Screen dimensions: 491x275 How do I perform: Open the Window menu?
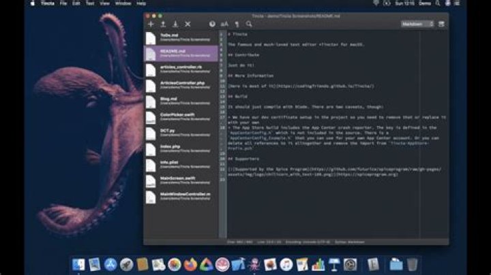[x=123, y=3]
